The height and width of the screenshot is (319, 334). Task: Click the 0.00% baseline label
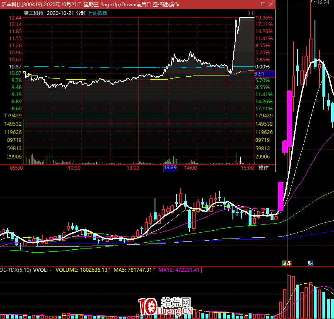pyautogui.click(x=262, y=67)
